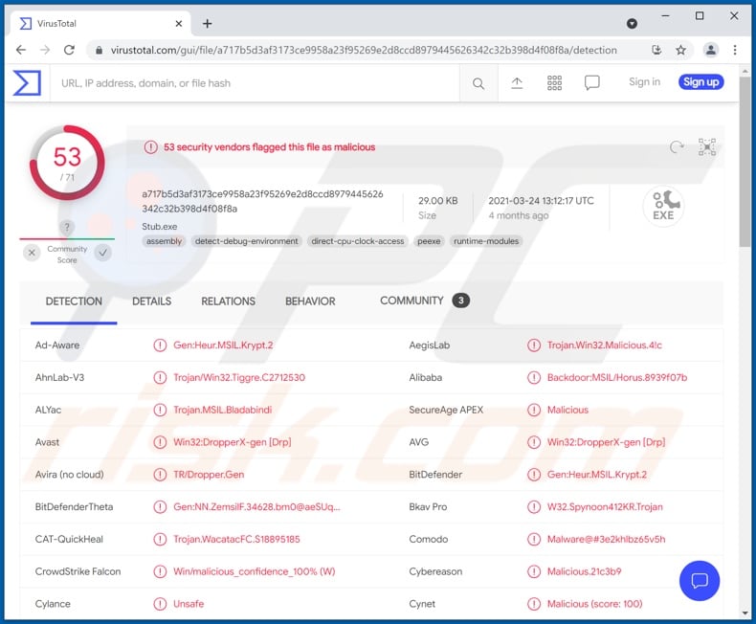This screenshot has height=624, width=756.
Task: Click the 53/71 detection score gauge
Action: [x=67, y=163]
